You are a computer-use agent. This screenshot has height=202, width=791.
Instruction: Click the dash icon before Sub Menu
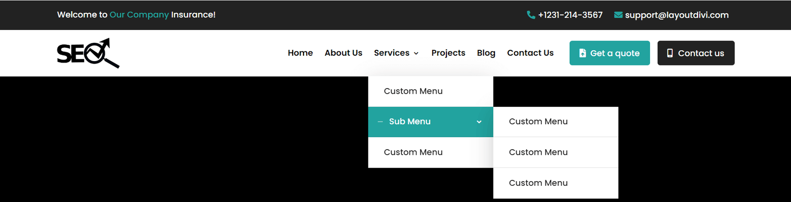(380, 122)
